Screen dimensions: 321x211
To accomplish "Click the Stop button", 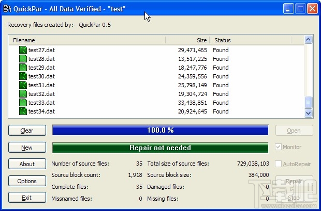I will click(x=294, y=198).
